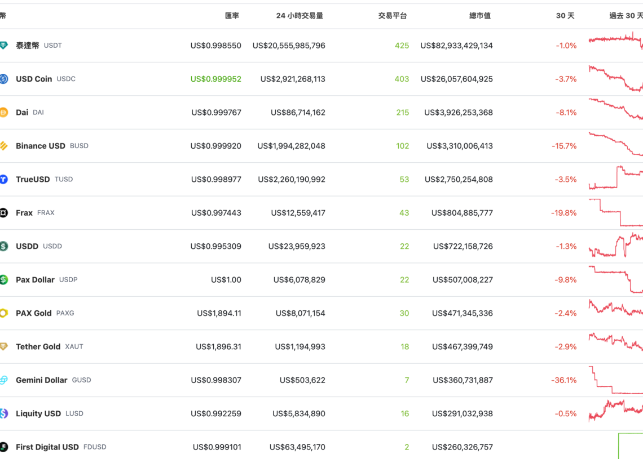Click the Dai coin icon
Image resolution: width=643 pixels, height=459 pixels.
tap(3, 113)
